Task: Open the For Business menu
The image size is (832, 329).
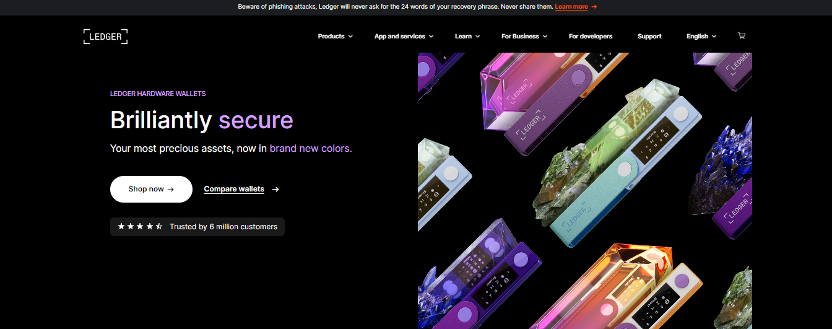Action: pyautogui.click(x=520, y=37)
